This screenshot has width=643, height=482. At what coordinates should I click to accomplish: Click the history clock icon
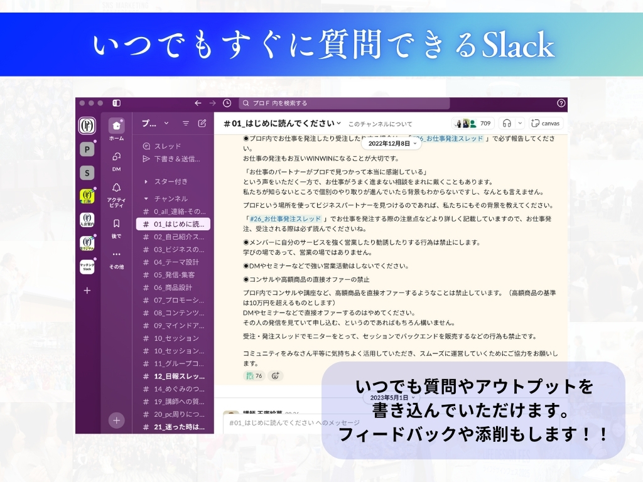(x=227, y=103)
